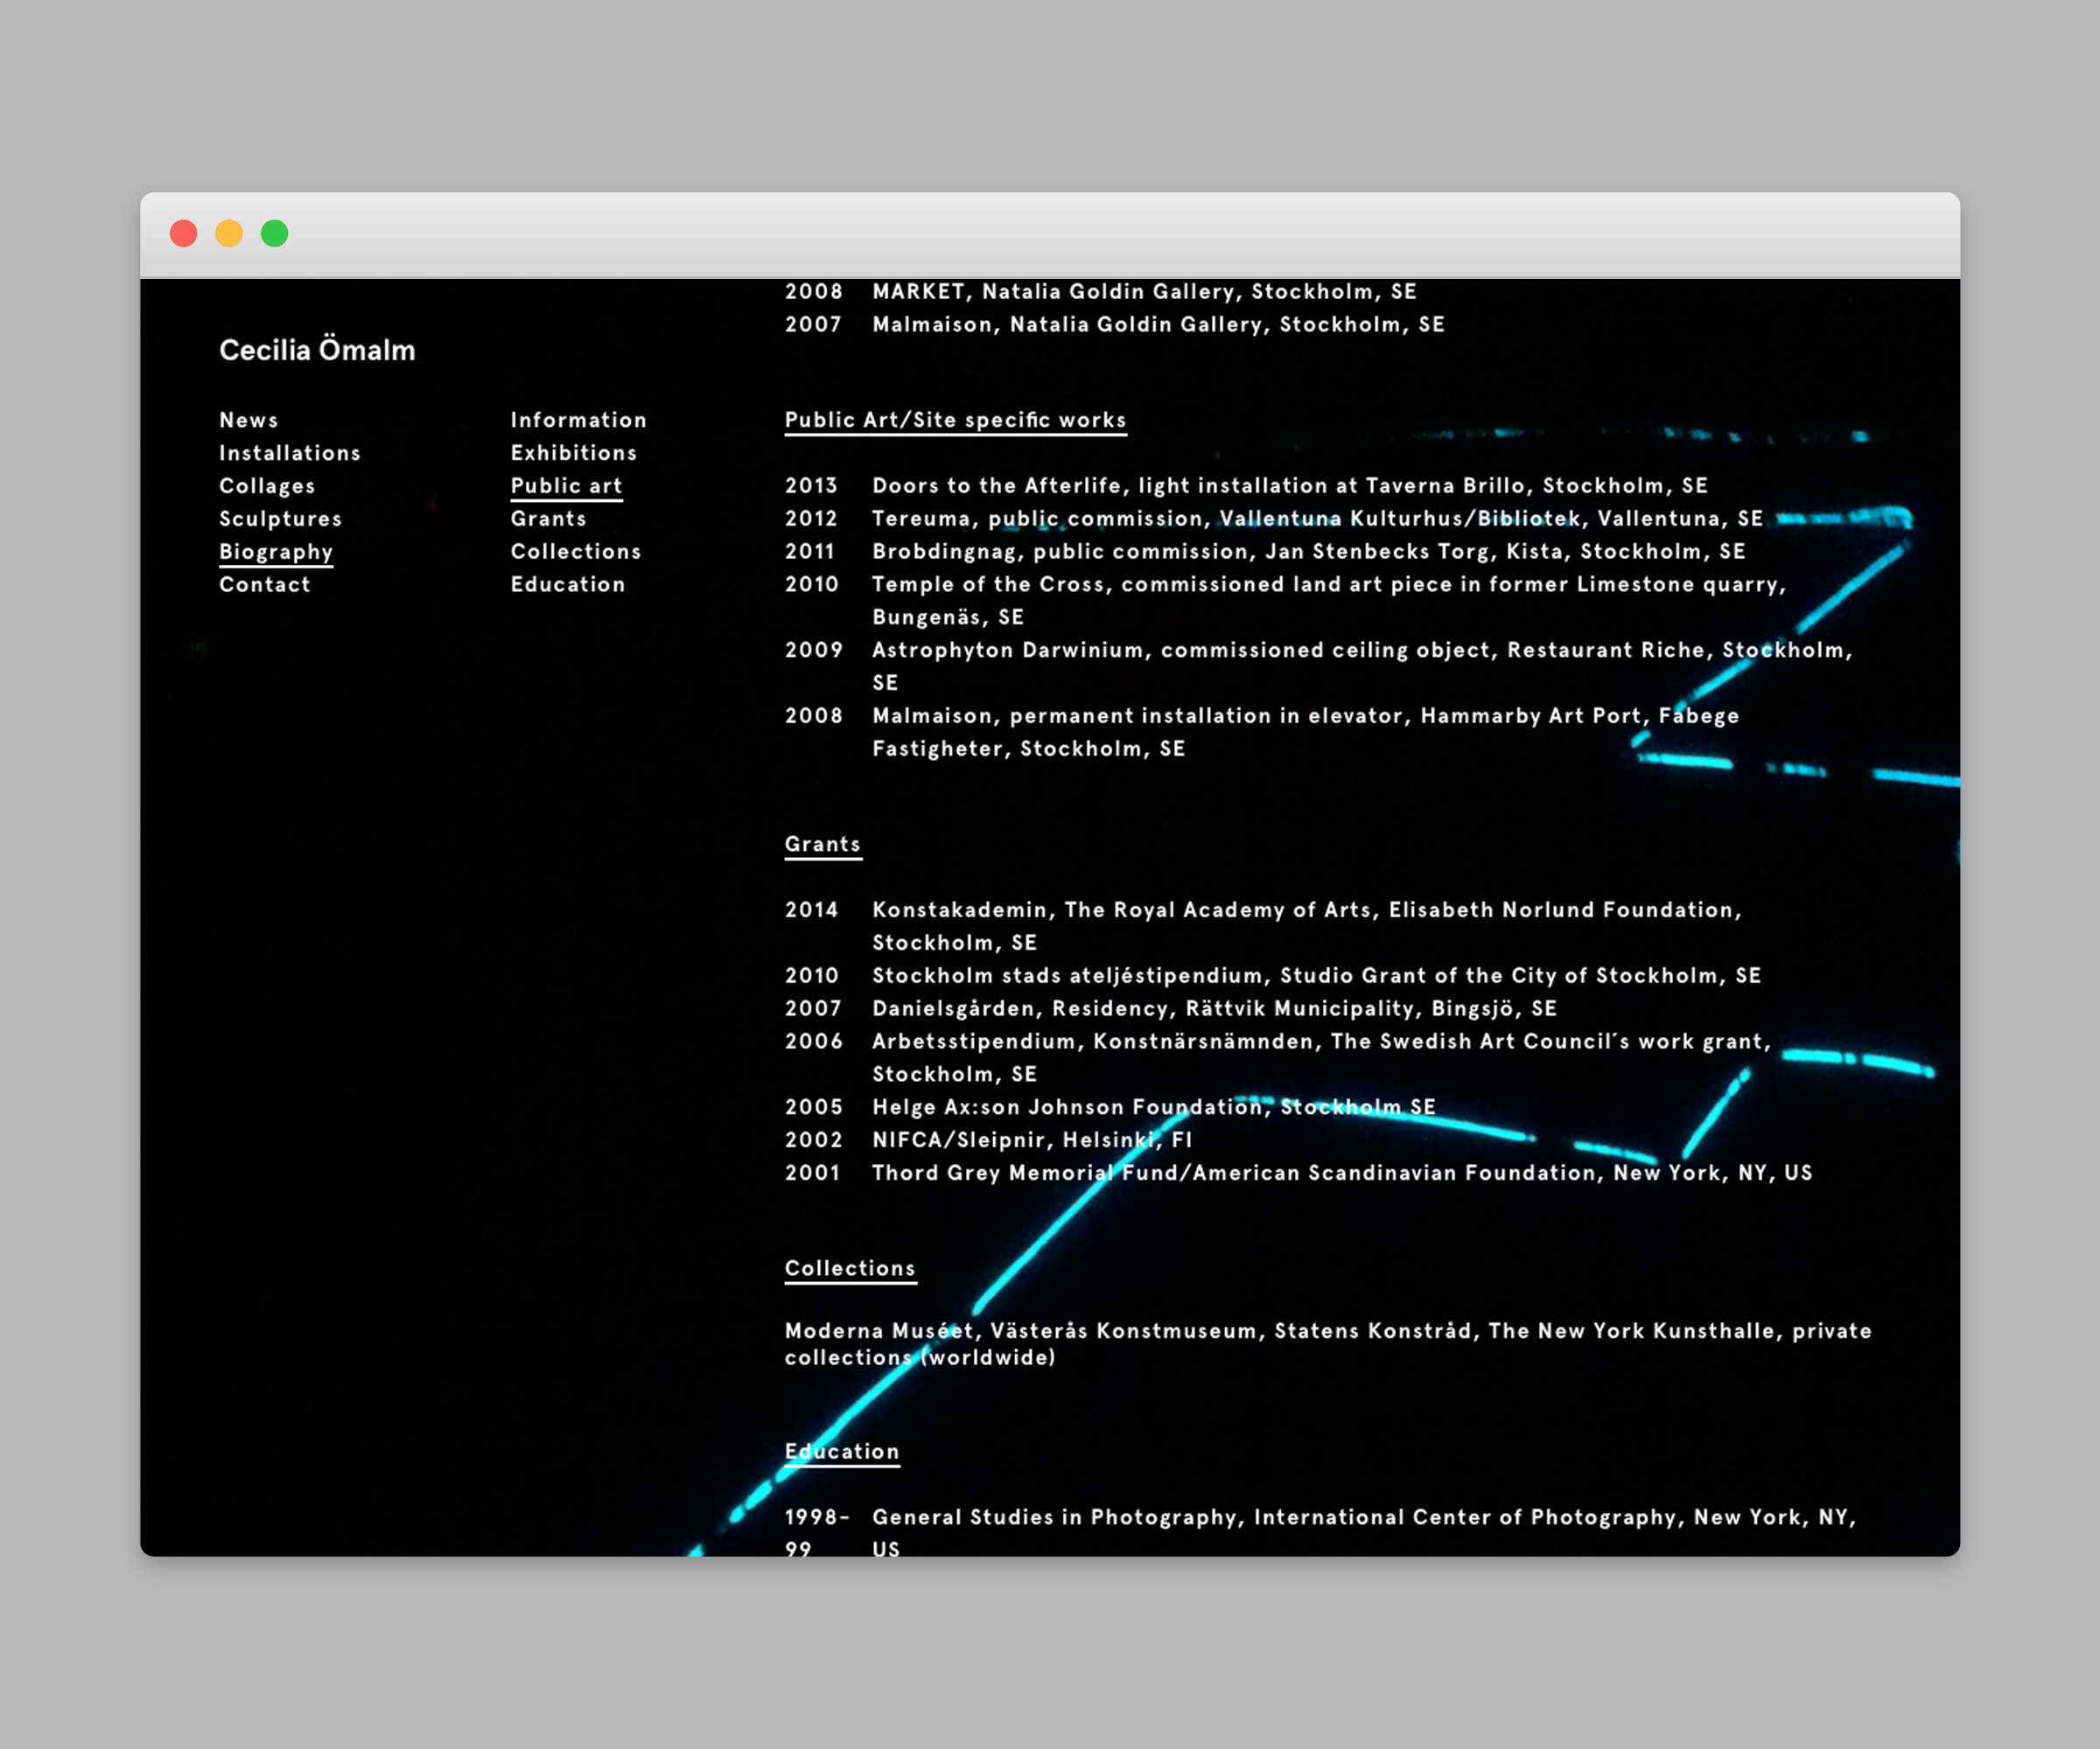Select the 2010 Temple of the Cross entry
2100x1749 pixels.
1286,601
